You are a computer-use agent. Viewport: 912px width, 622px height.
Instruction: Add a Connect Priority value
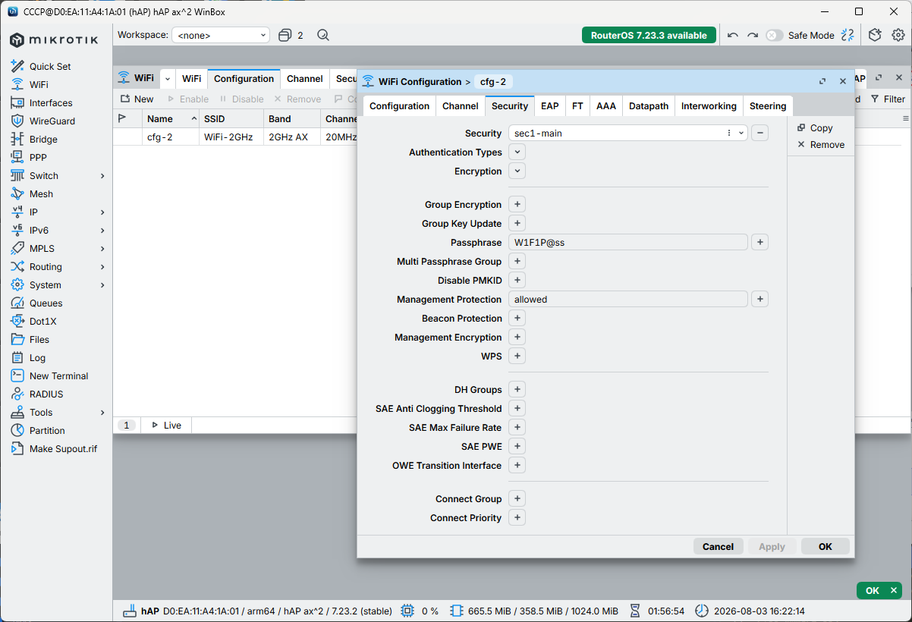(x=517, y=518)
